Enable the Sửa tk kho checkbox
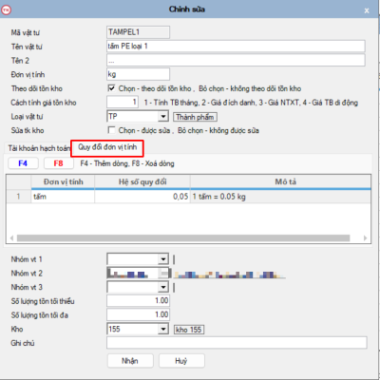 (111, 130)
